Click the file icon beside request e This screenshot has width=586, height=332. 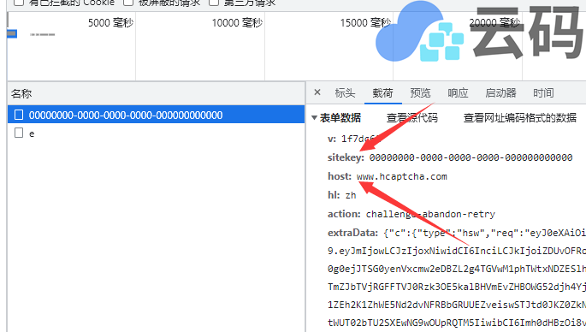(19, 133)
